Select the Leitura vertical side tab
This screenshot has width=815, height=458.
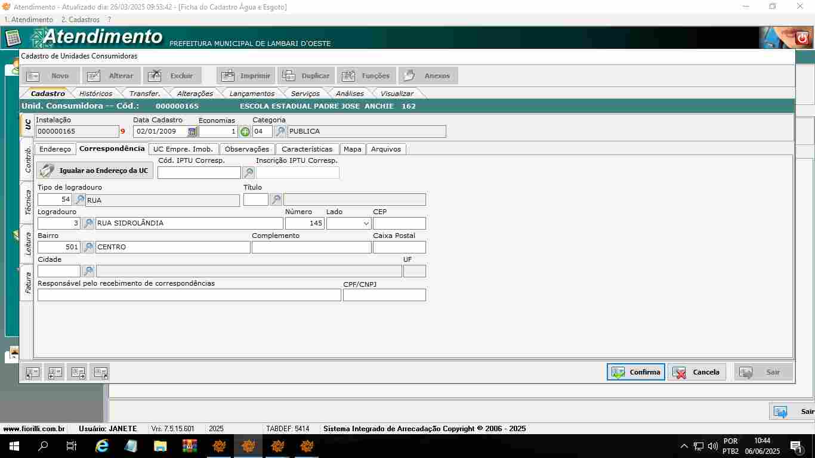coord(27,244)
